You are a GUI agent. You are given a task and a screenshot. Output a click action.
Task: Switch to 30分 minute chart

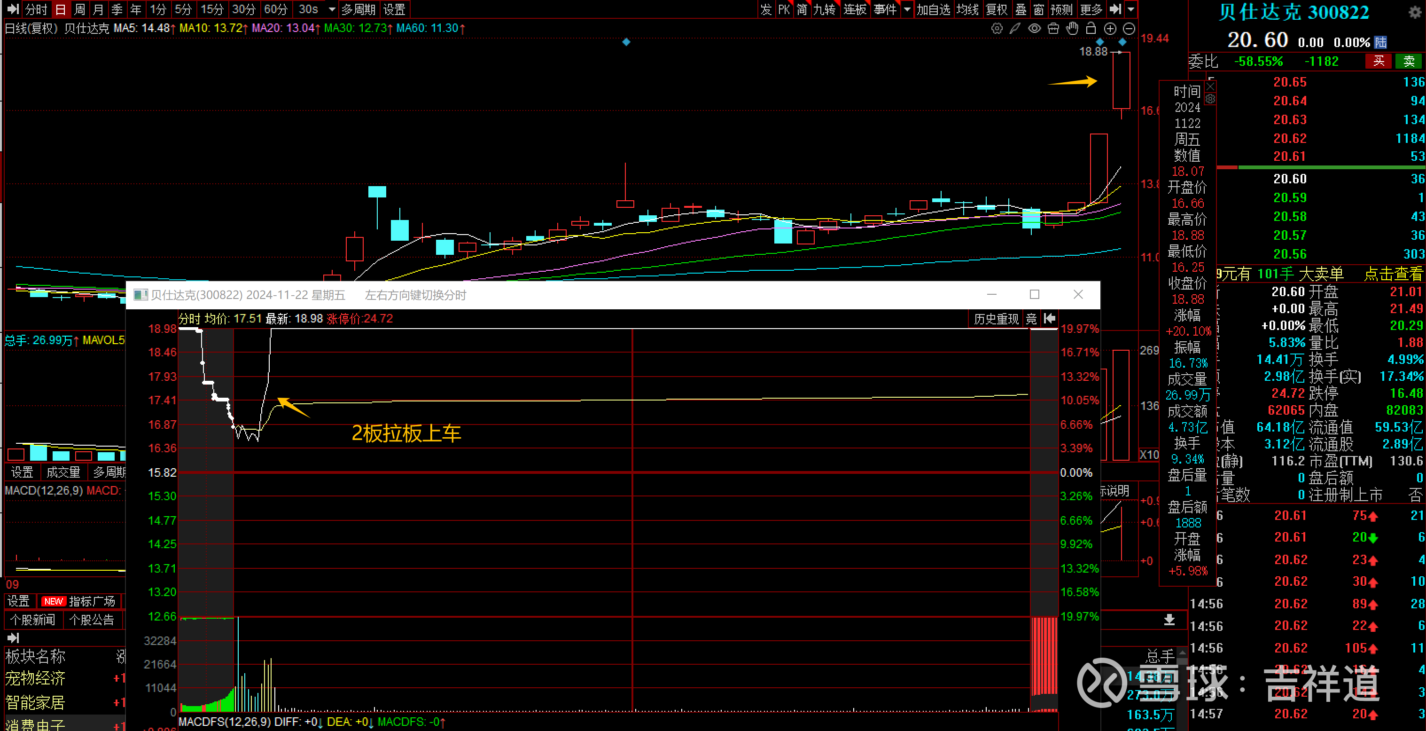243,9
